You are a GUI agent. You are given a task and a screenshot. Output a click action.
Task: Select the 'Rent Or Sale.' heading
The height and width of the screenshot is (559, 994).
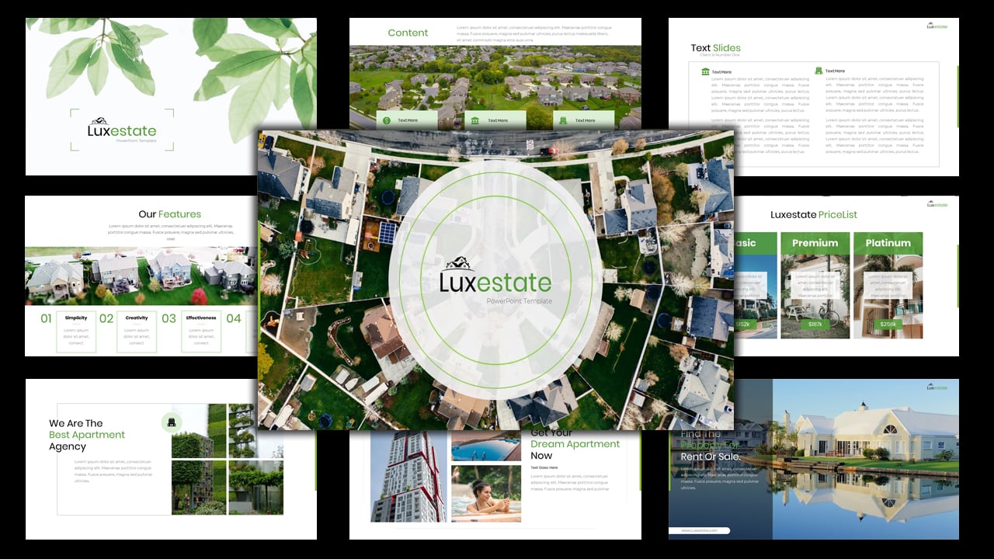pos(711,457)
